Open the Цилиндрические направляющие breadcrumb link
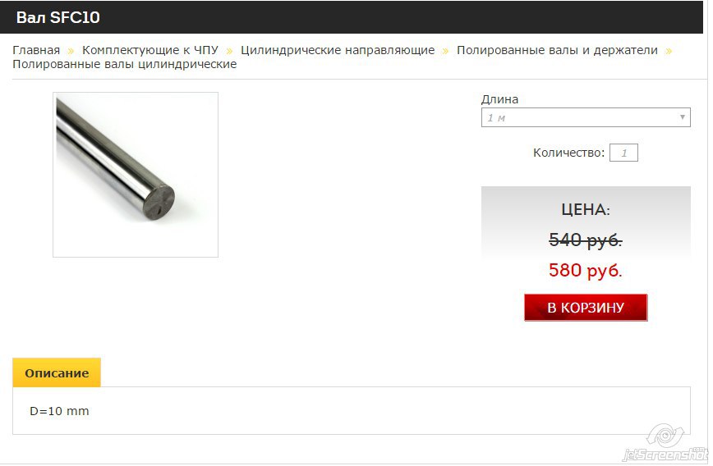This screenshot has height=466, width=713. (x=338, y=50)
